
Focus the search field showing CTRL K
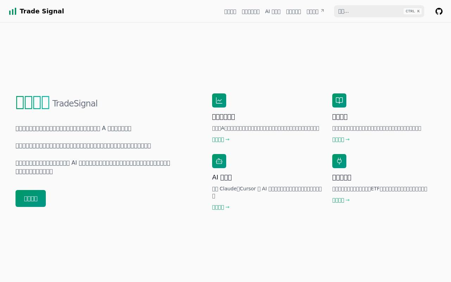[379, 11]
